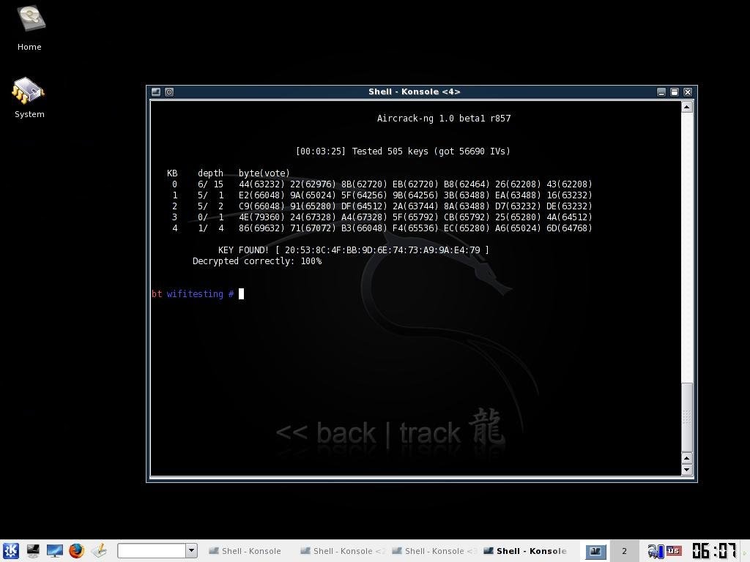The width and height of the screenshot is (750, 562).
Task: Click the pencil editor icon in taskbar
Action: coord(99,550)
